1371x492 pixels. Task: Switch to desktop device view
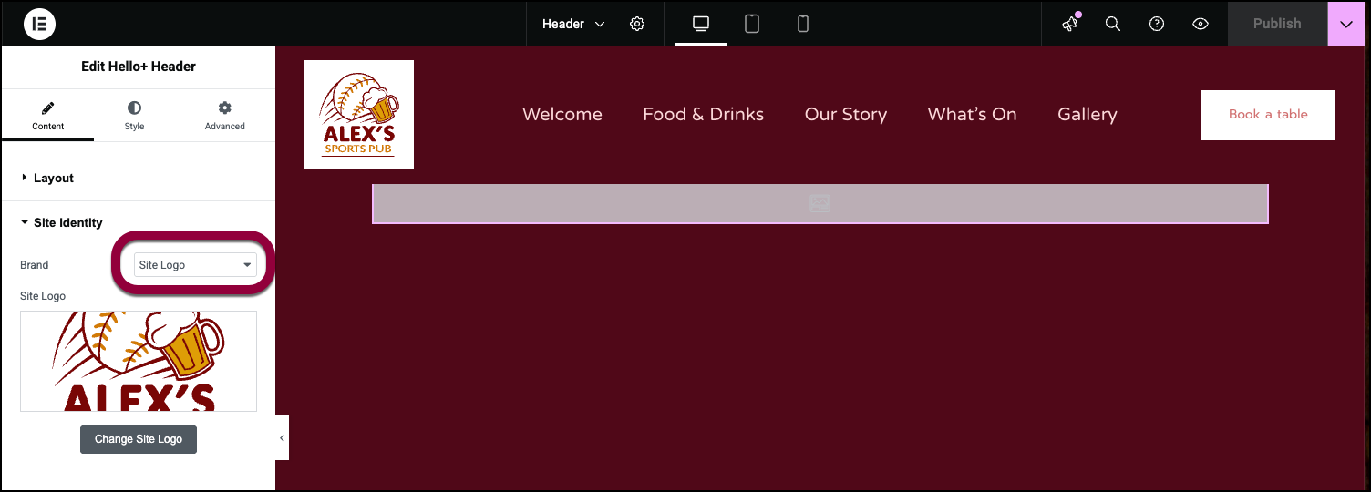point(701,24)
